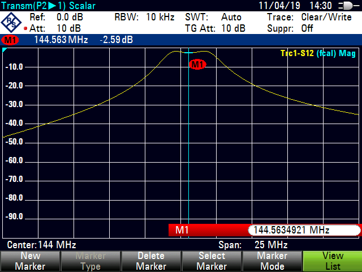Click the TG Att 10 dB setting
This screenshot has height=272, width=362.
point(215,28)
